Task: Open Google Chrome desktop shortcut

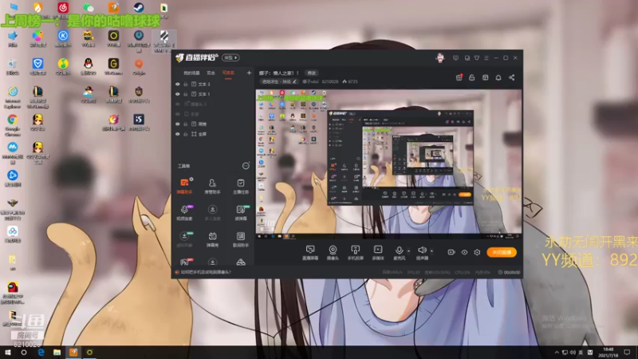Action: coord(13,124)
